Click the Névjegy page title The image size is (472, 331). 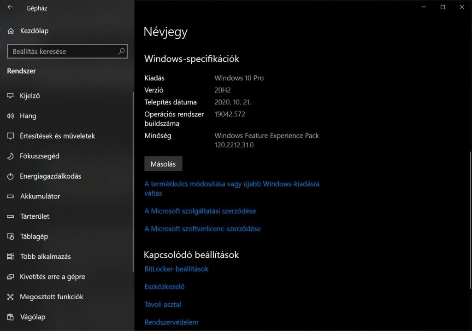pos(165,32)
